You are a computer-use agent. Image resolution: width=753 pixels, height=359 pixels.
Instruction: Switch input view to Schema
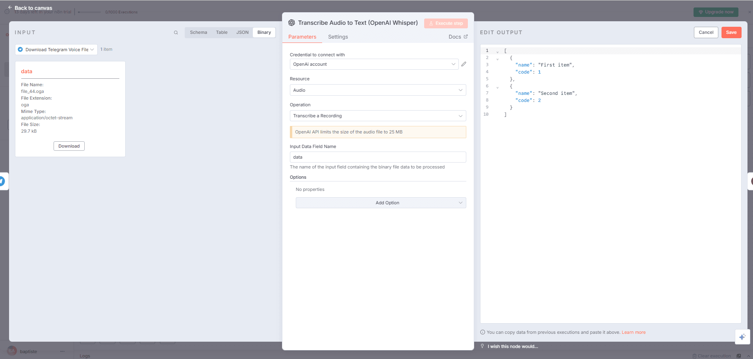198,32
